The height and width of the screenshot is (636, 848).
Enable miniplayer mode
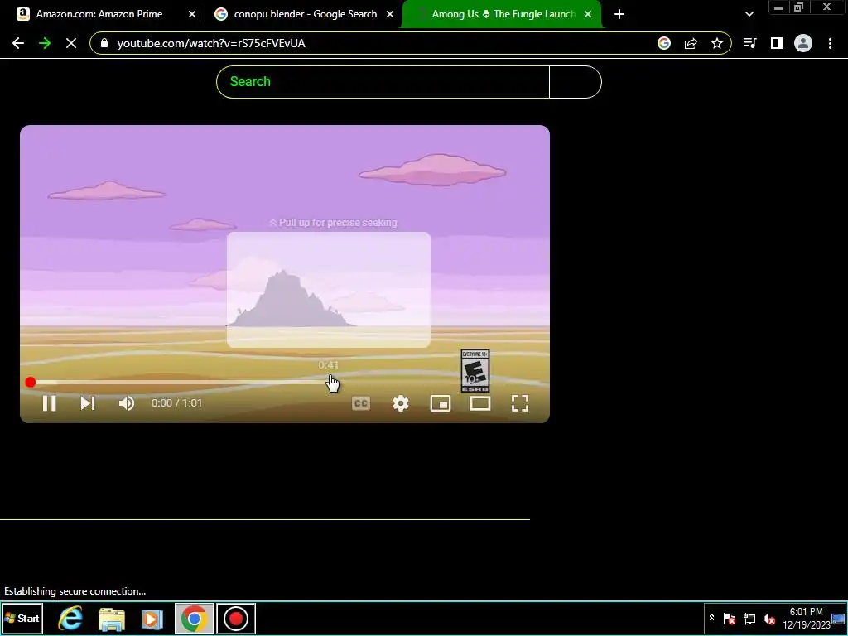click(x=441, y=403)
